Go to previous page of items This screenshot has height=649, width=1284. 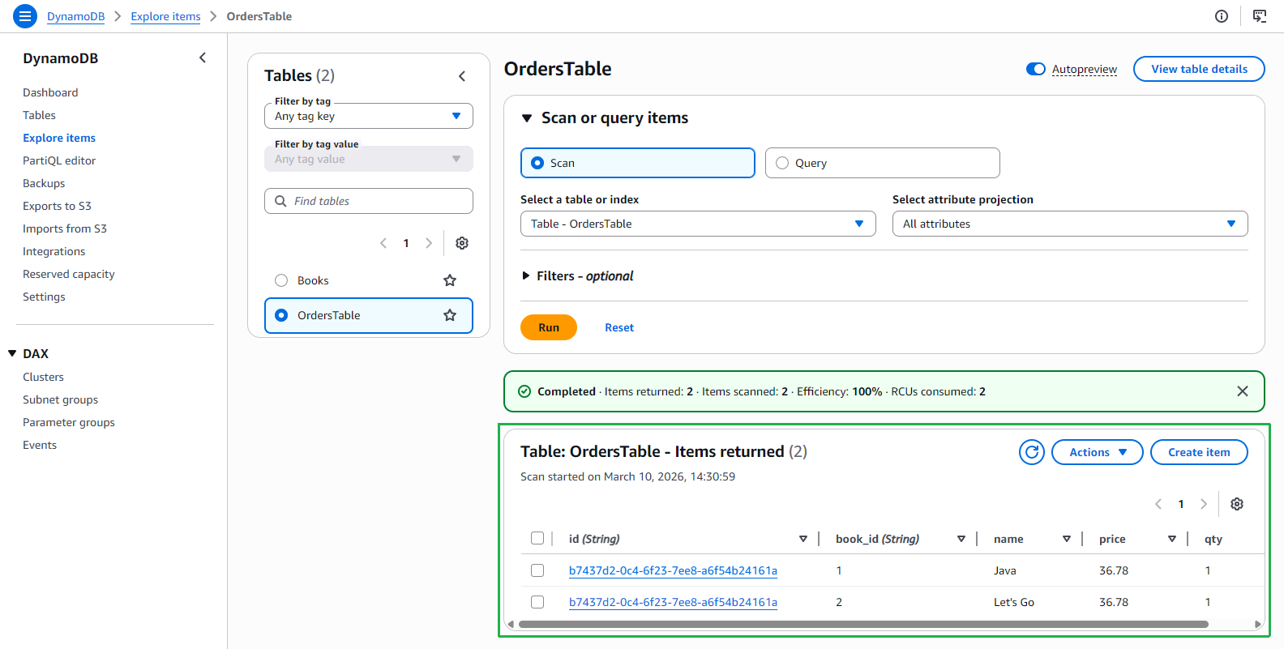[x=1158, y=504]
